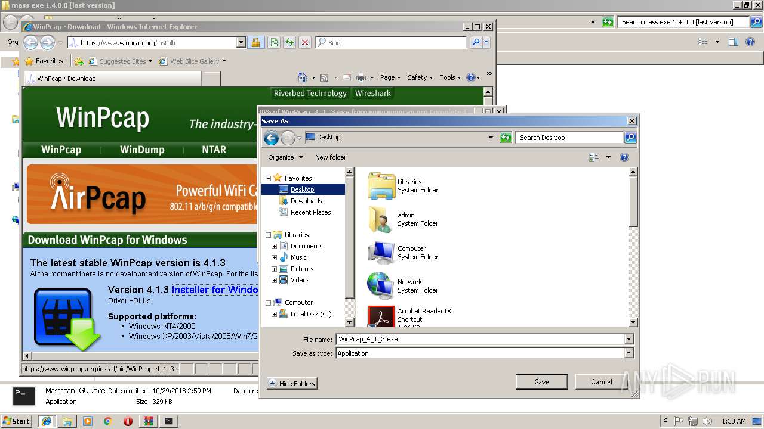The image size is (764, 429).
Task: Click the Save button
Action: pos(542,382)
